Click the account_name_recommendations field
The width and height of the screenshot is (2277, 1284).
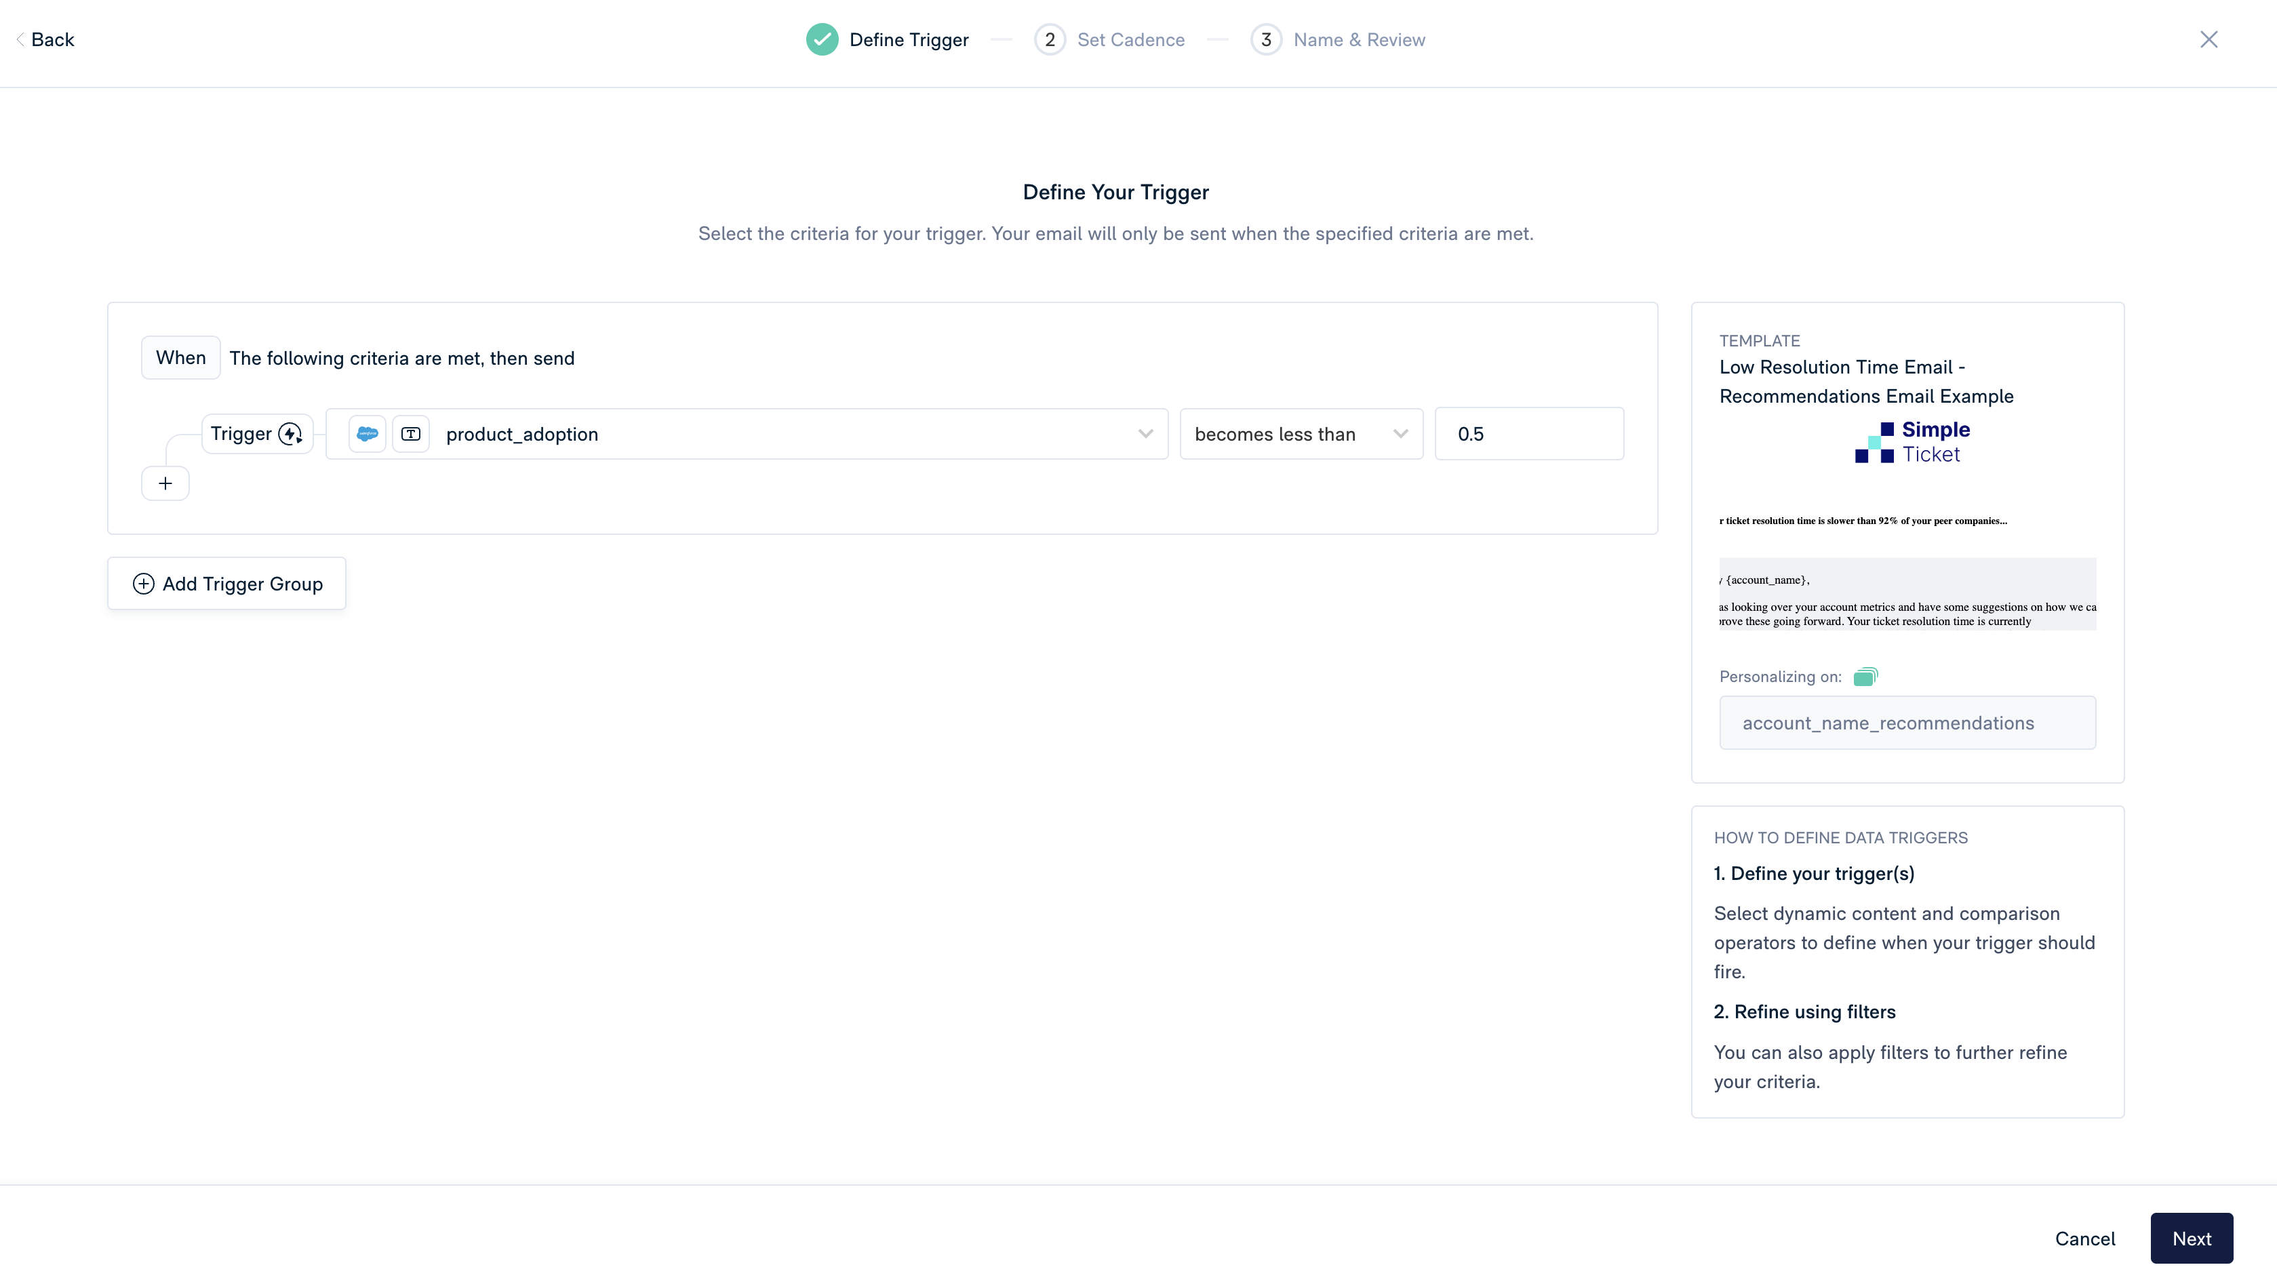[x=1907, y=723]
